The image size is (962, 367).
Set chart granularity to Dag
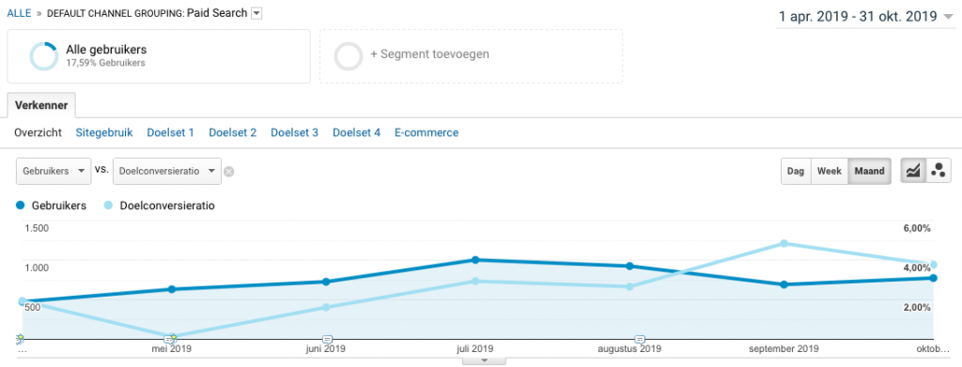796,172
